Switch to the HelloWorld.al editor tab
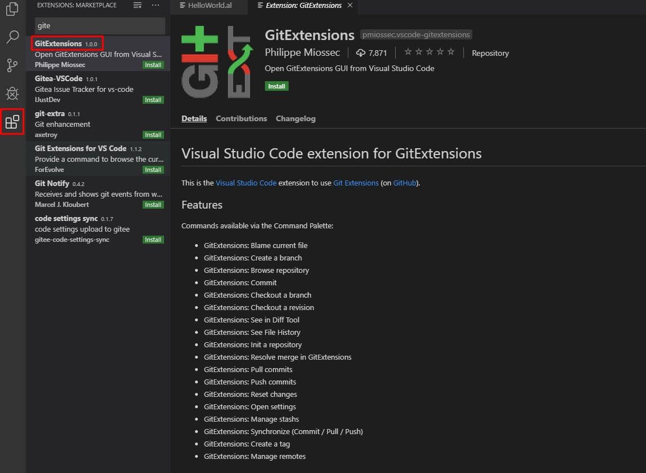 [x=209, y=6]
